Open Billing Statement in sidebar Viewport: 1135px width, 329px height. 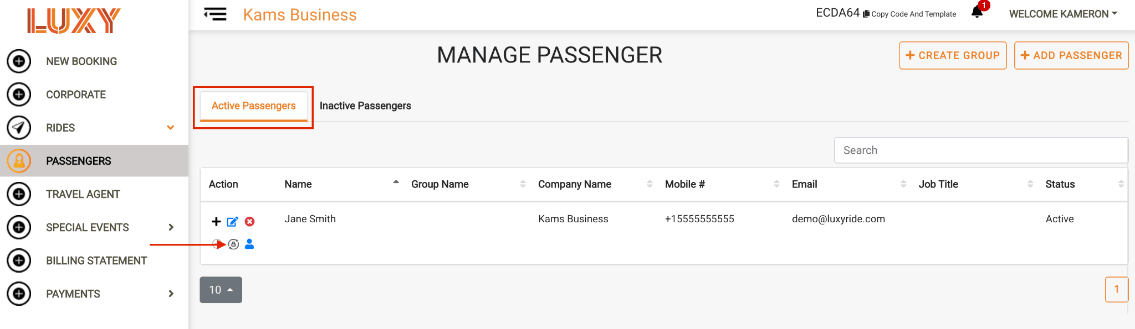pos(96,260)
